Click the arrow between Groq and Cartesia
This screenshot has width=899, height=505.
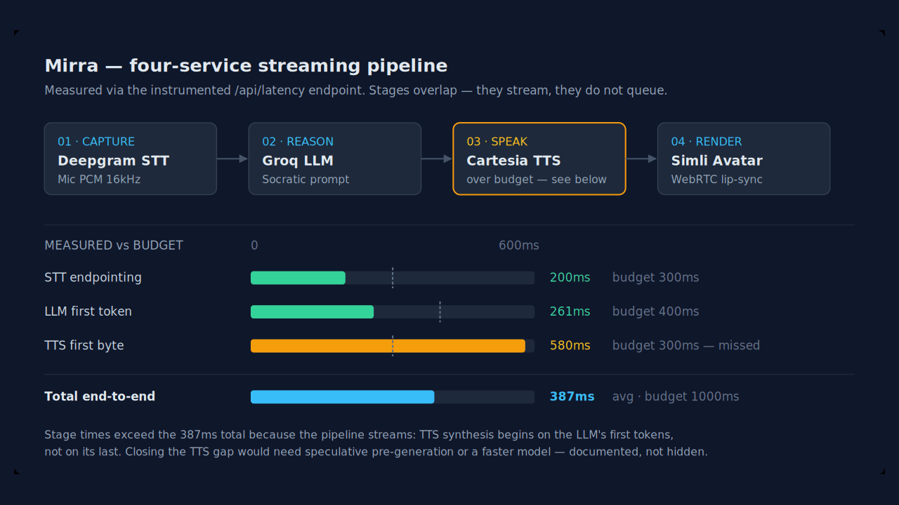[437, 159]
